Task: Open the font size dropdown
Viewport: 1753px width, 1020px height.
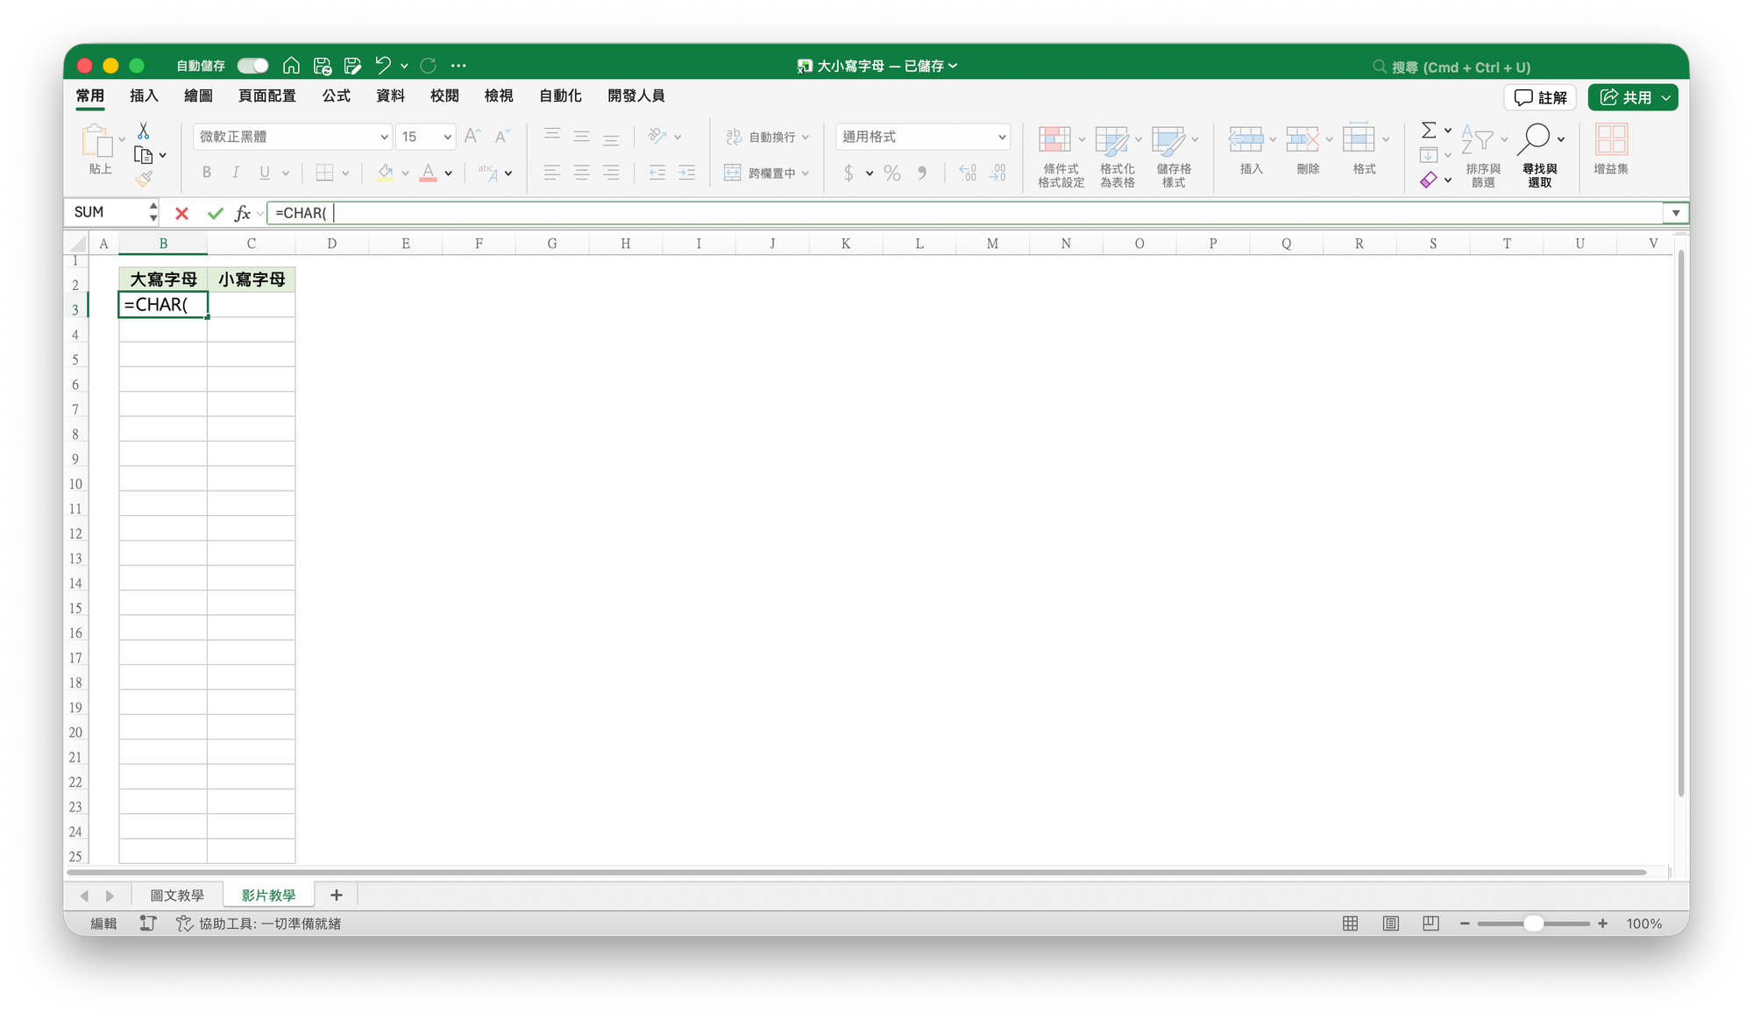Action: click(x=447, y=137)
